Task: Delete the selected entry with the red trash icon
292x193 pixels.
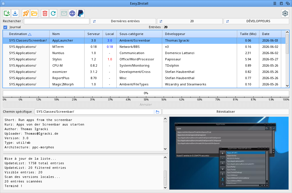Action: (45, 13)
